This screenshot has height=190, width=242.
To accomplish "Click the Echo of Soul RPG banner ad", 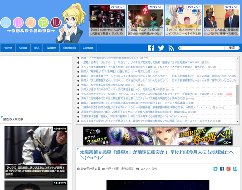I will tap(158, 136).
